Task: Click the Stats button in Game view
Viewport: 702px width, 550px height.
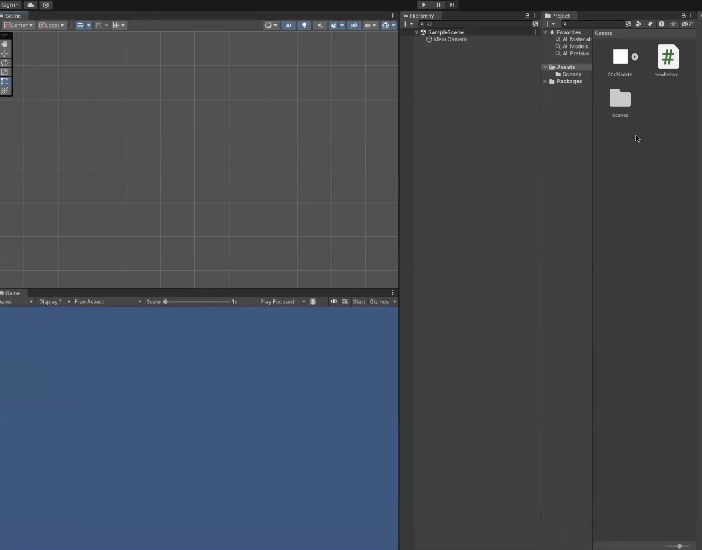Action: tap(359, 302)
